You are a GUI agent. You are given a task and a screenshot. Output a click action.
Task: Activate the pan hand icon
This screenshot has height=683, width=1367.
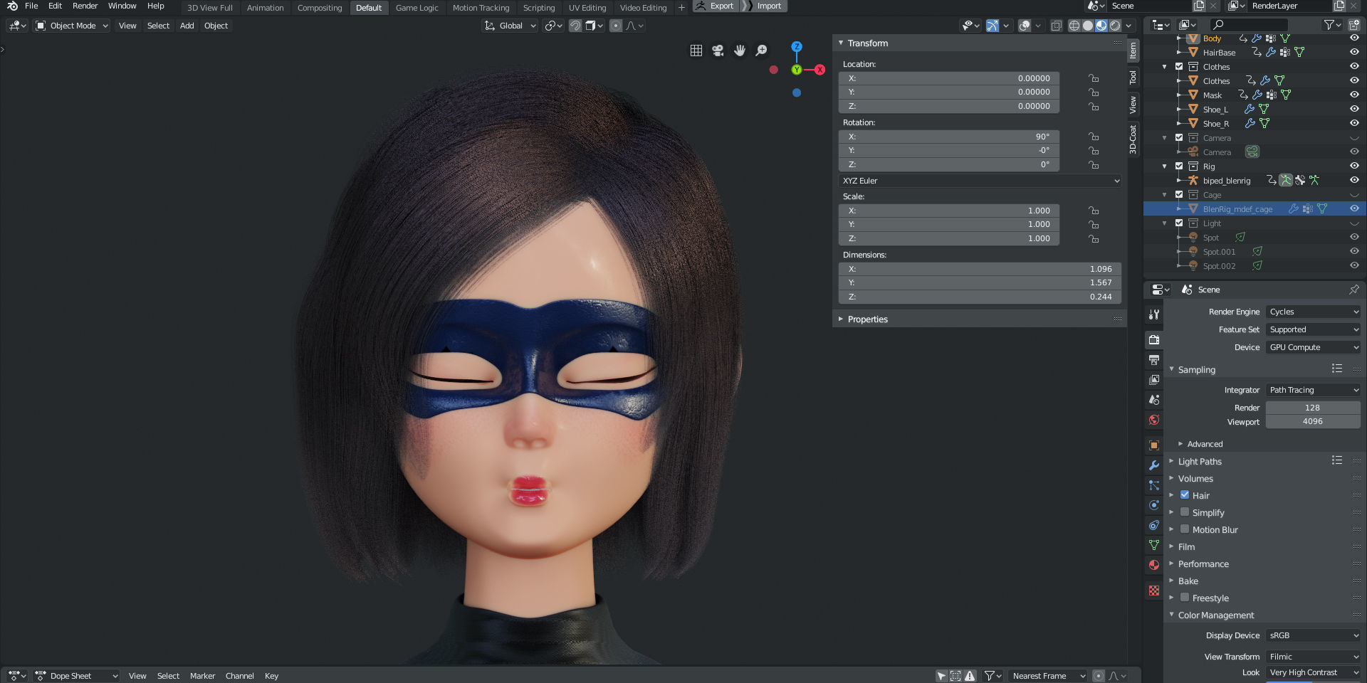(x=740, y=51)
